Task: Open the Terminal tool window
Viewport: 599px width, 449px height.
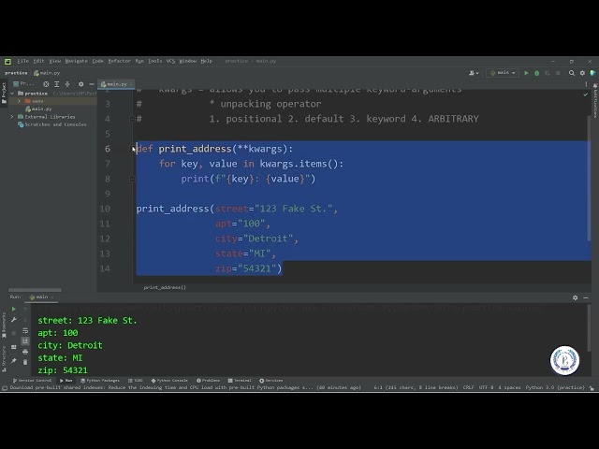Action: pos(240,381)
